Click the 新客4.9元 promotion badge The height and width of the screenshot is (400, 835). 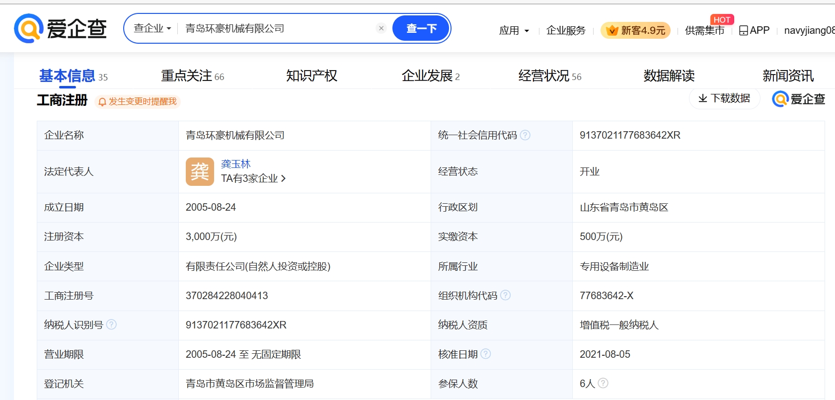click(635, 30)
